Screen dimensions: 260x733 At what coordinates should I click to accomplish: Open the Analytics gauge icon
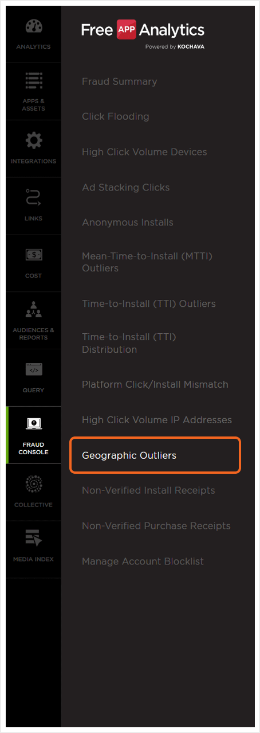[33, 27]
